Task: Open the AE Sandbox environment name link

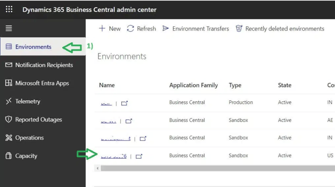Action: (109, 121)
